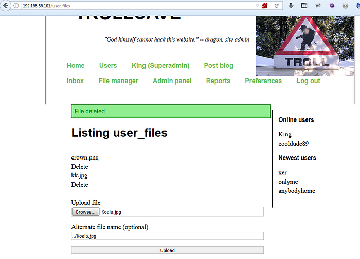Delete the crown.png file
The width and height of the screenshot is (360, 259).
pos(79,167)
